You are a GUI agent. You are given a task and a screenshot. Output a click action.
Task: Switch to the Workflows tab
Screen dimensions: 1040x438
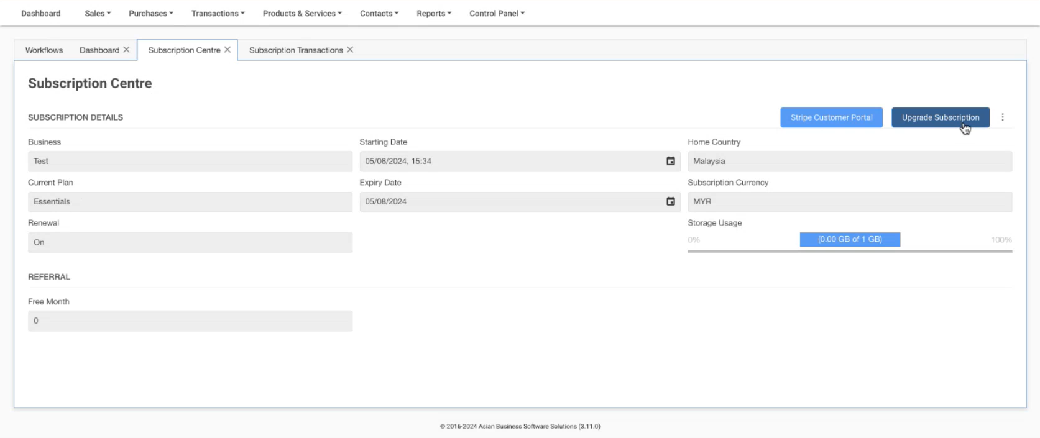[x=44, y=50]
